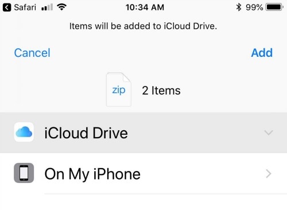Tap empty area below On My iPhone

143,202
